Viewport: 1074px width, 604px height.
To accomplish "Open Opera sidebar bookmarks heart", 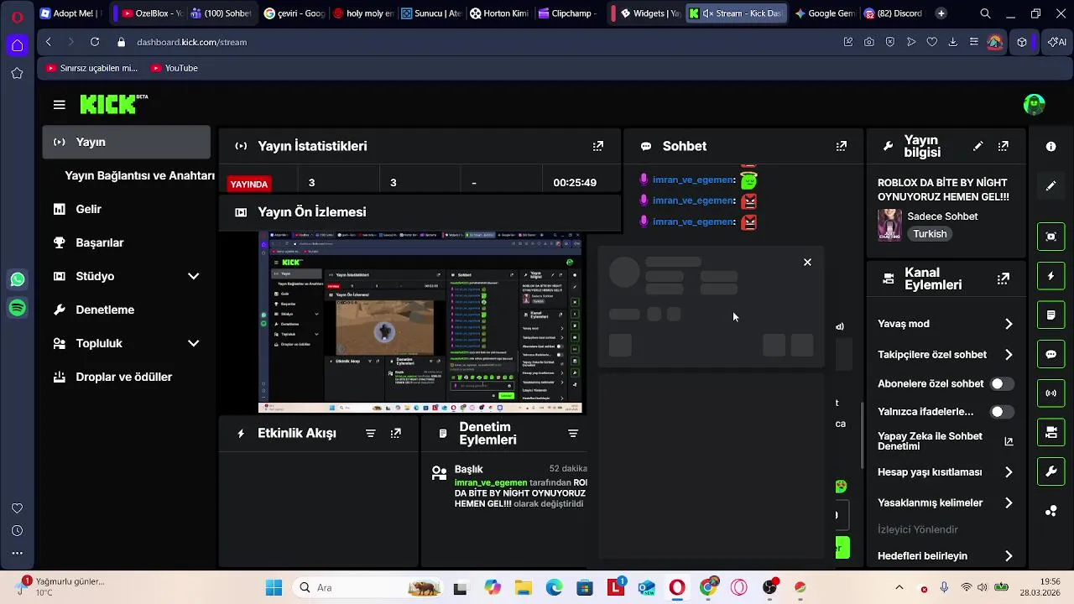I will click(x=17, y=508).
